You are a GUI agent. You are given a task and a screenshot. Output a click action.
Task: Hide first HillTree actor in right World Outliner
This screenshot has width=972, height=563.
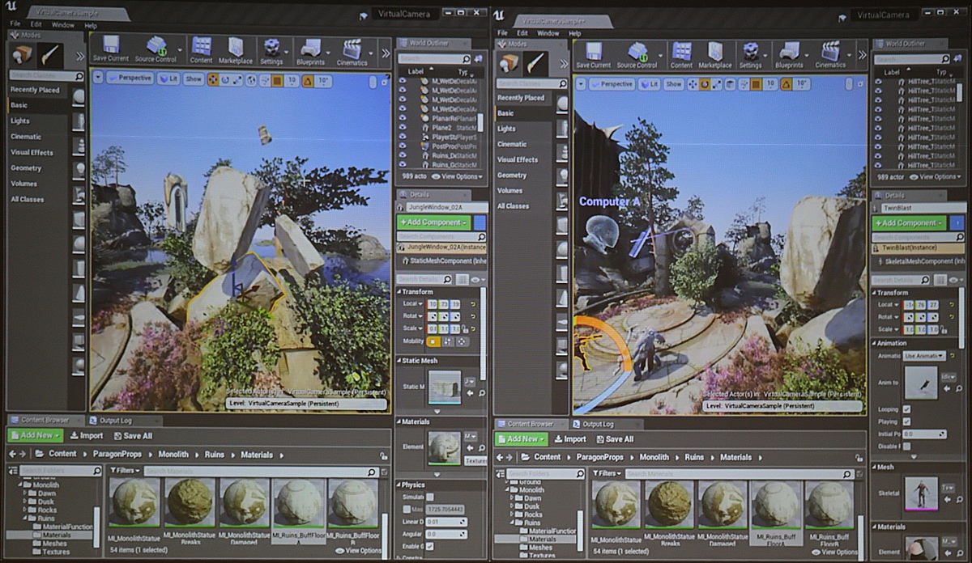tap(879, 82)
